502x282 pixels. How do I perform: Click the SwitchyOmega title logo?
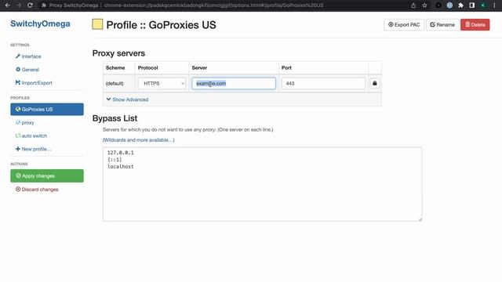pos(40,23)
